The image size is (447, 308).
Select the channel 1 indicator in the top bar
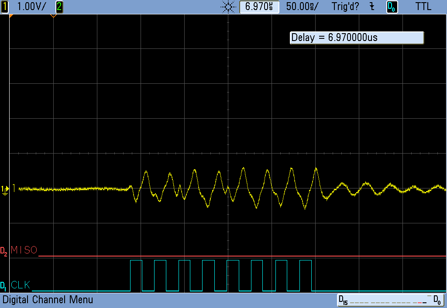click(5, 7)
